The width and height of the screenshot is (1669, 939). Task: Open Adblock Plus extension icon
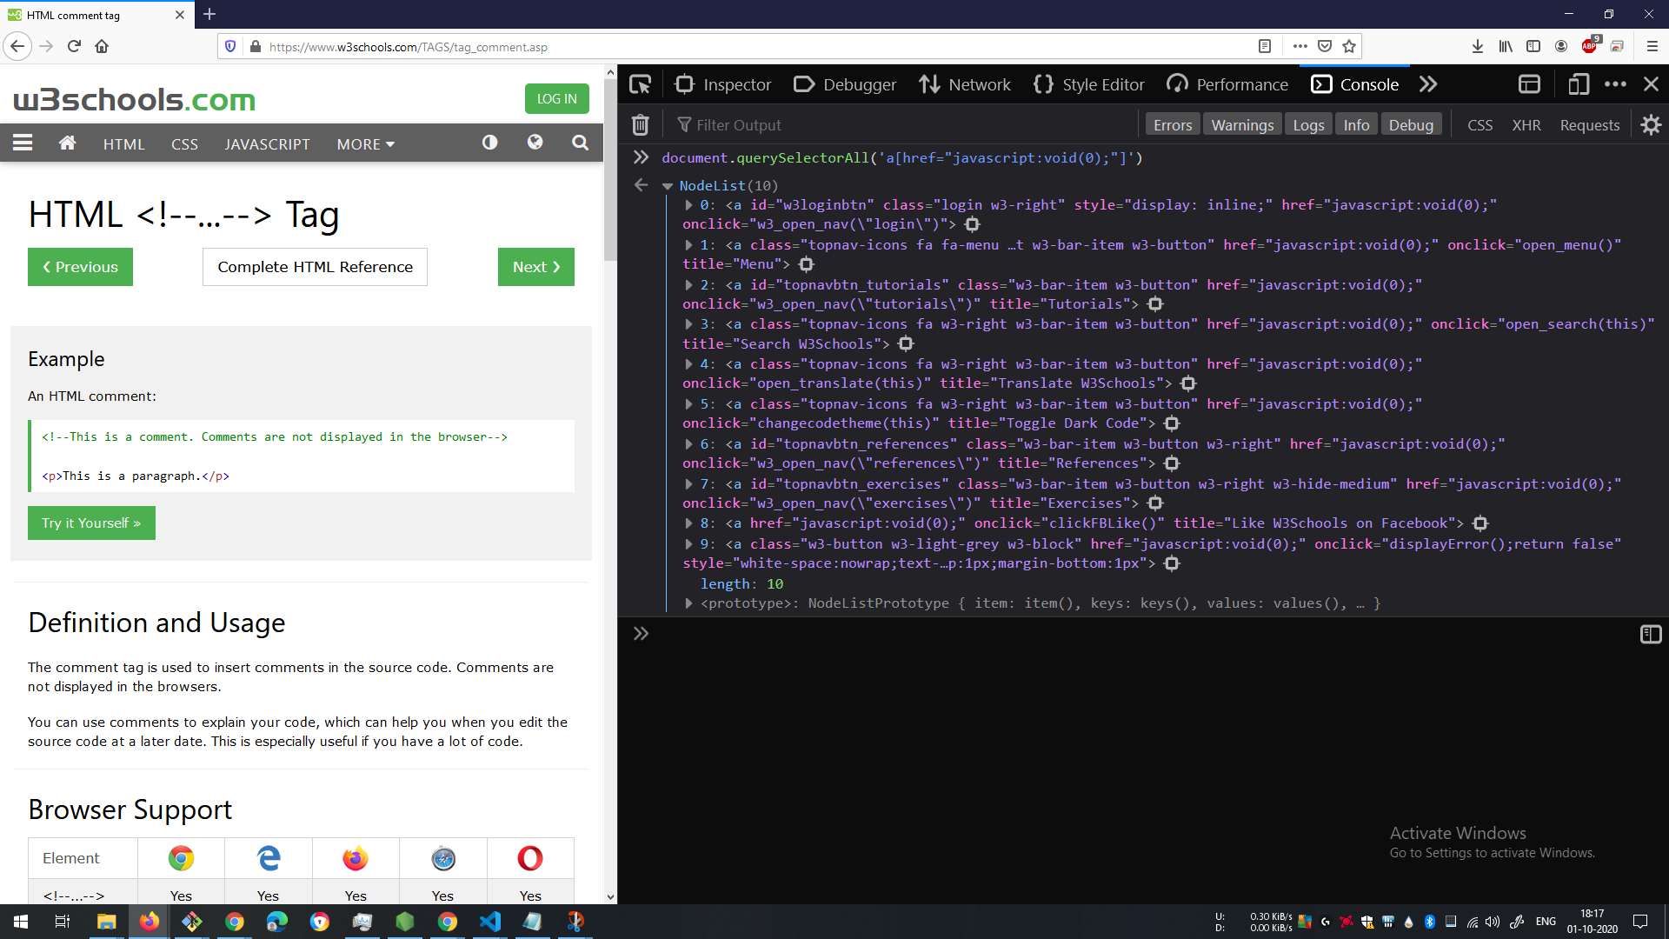[1590, 46]
